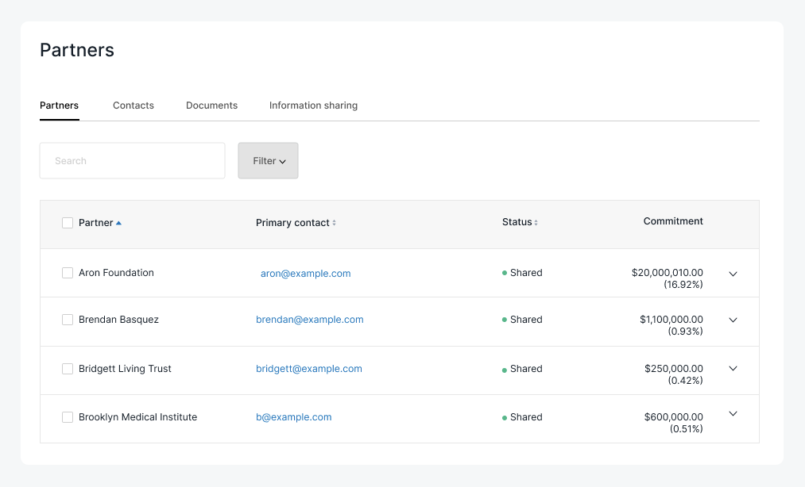Viewport: 805px width, 487px height.
Task: Click the Commitment column header
Action: coord(673,221)
